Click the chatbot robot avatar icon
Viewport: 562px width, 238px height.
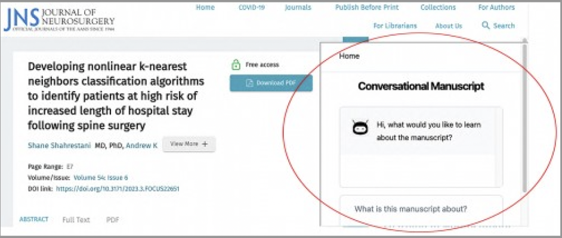point(360,129)
